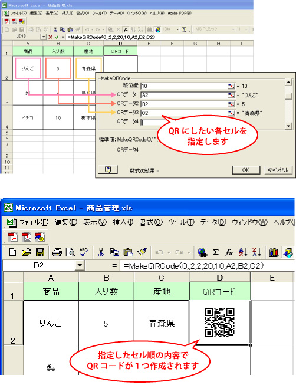This screenshot has height=385, width=296.
Task: Click PDF and email icon in lower window
Action: pyautogui.click(x=27, y=237)
